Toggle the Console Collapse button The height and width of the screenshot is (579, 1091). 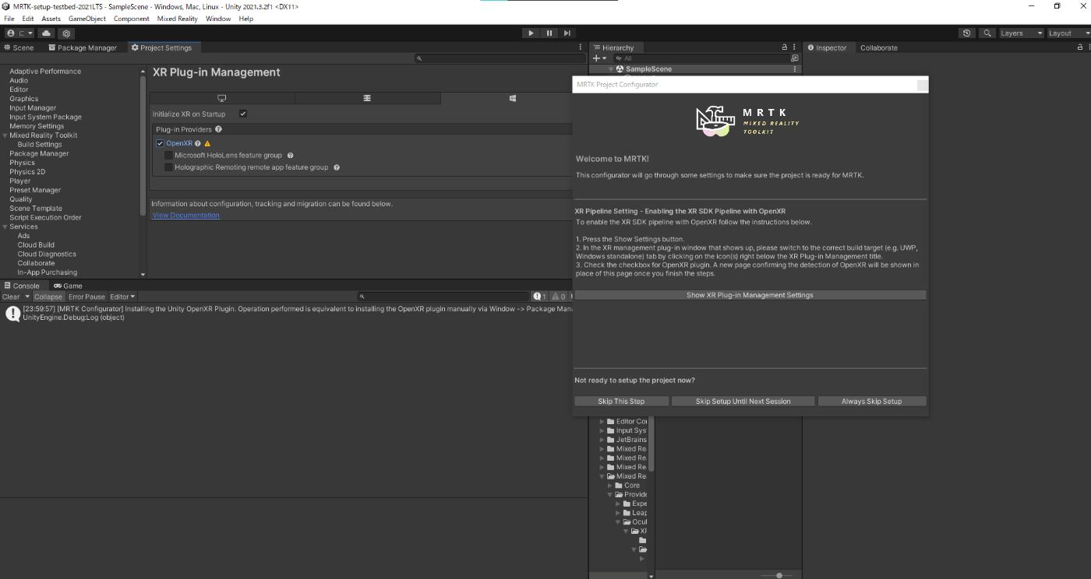coord(48,297)
